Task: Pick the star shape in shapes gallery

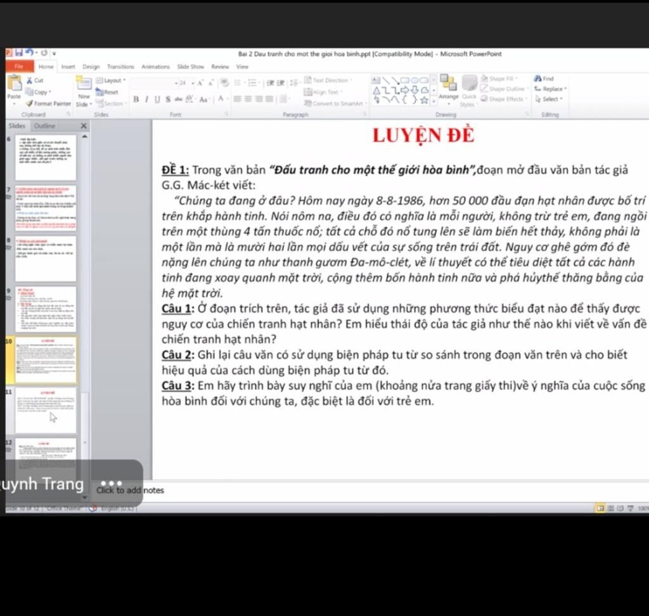Action: (x=424, y=100)
